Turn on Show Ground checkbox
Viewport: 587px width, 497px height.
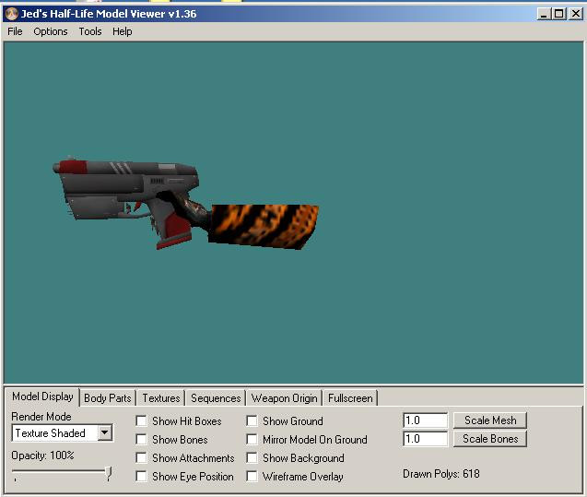[x=252, y=420]
